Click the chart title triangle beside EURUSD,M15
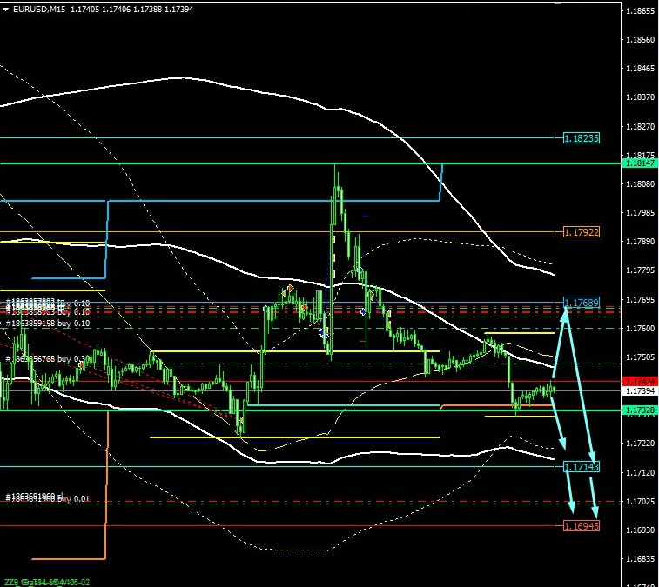 click(x=7, y=9)
